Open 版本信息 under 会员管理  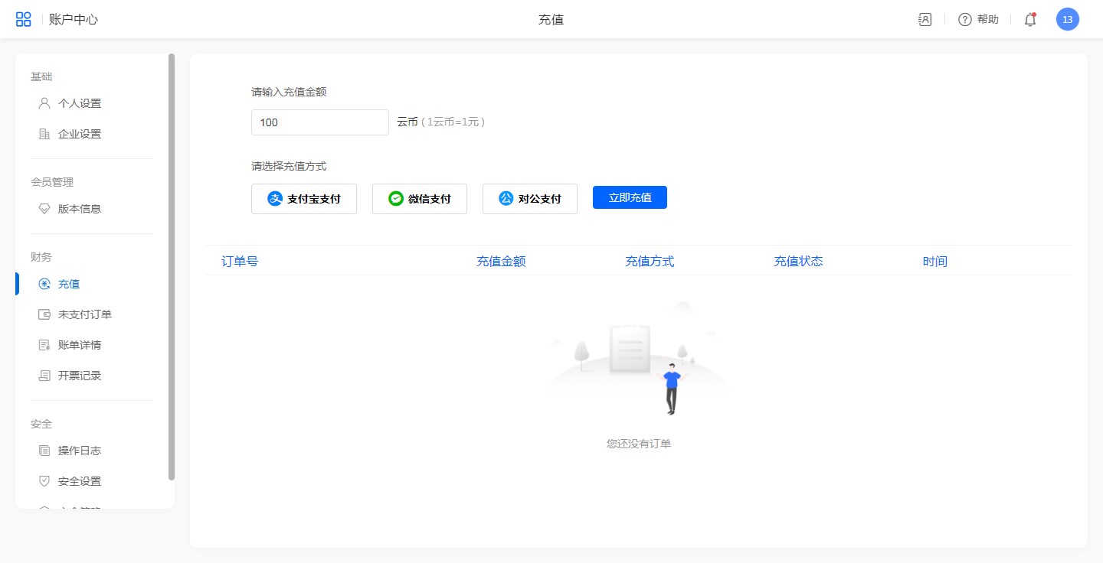(80, 209)
